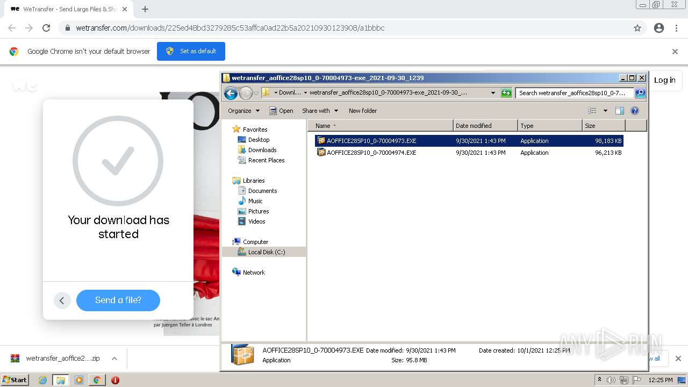Screen dimensions: 688x387
Task: Click the Send a file? button
Action: pos(118,300)
